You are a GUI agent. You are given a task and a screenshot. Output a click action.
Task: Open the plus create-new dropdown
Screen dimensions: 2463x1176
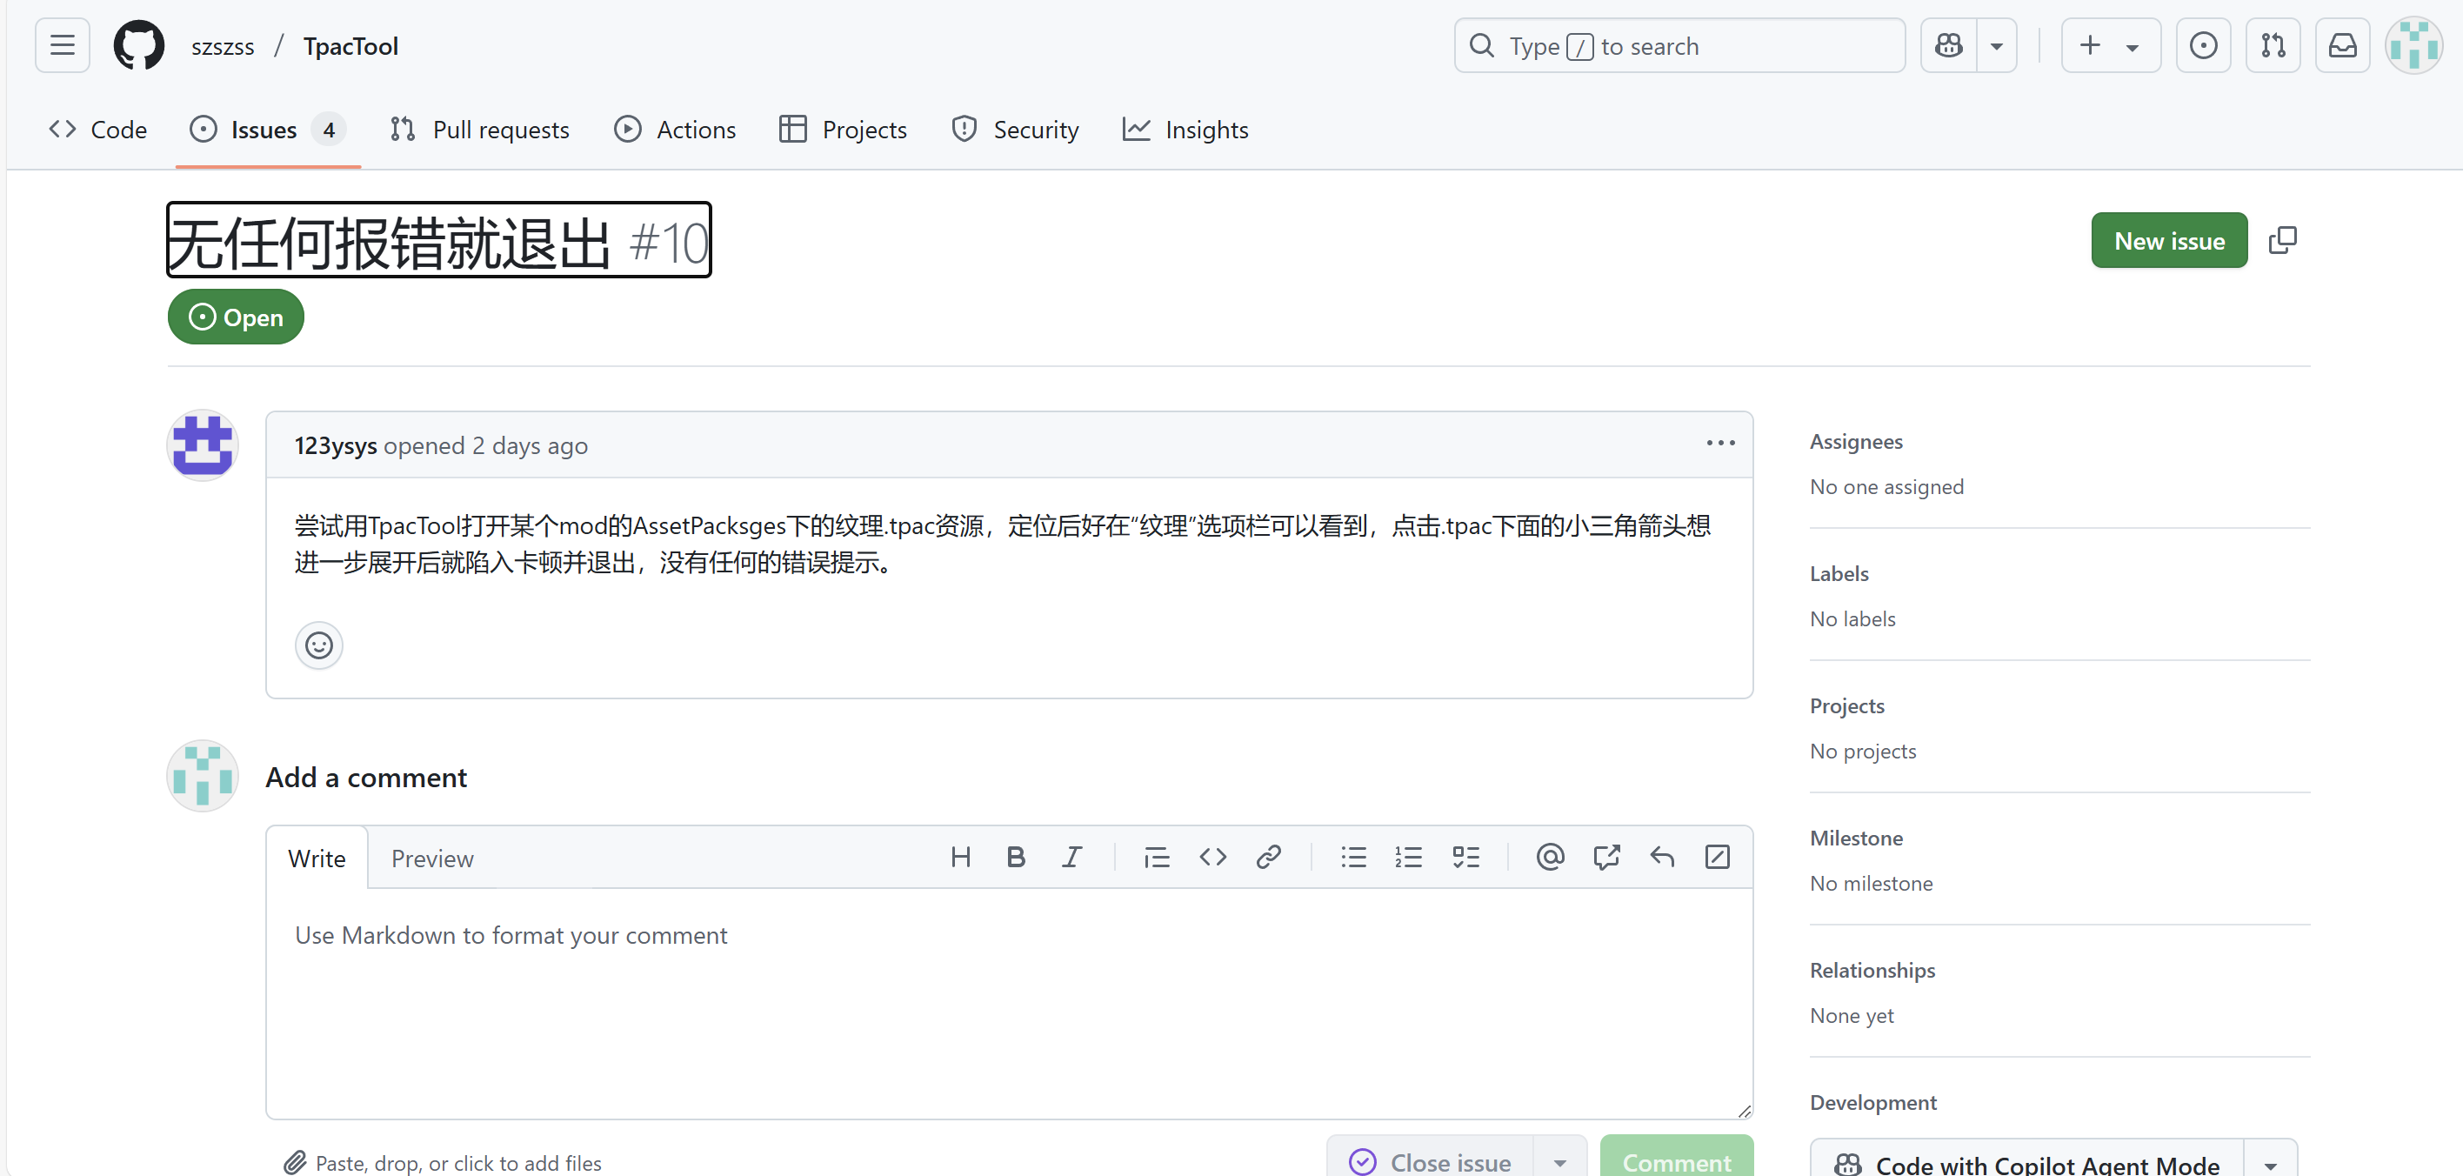2109,45
